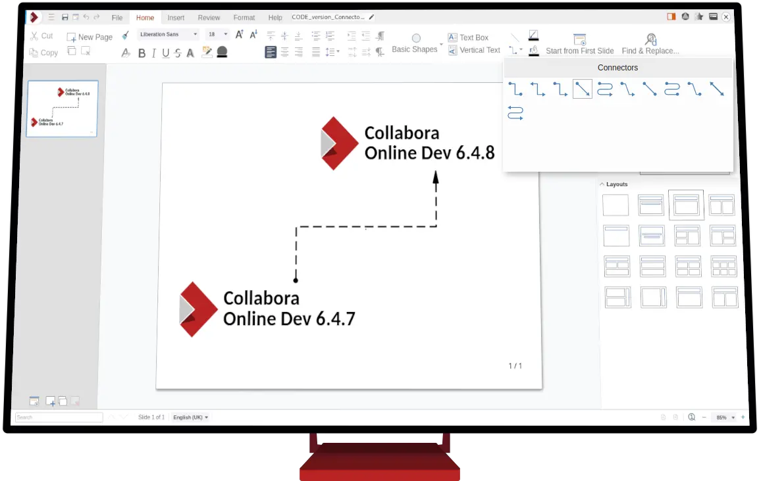
Task: Insert a Text Box
Action: point(467,38)
